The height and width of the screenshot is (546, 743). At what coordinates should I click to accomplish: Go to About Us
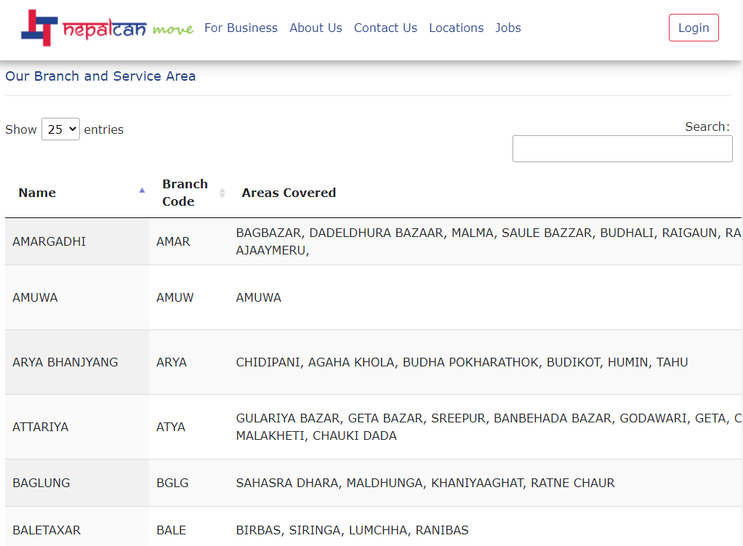(316, 28)
